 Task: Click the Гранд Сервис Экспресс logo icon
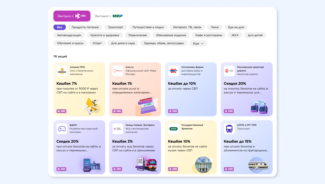(118, 129)
